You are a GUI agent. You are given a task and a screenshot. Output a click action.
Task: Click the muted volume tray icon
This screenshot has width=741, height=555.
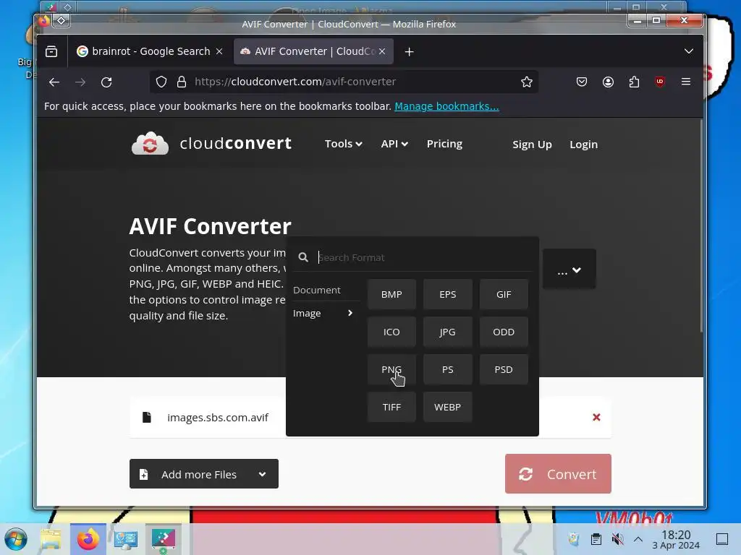coord(617,539)
